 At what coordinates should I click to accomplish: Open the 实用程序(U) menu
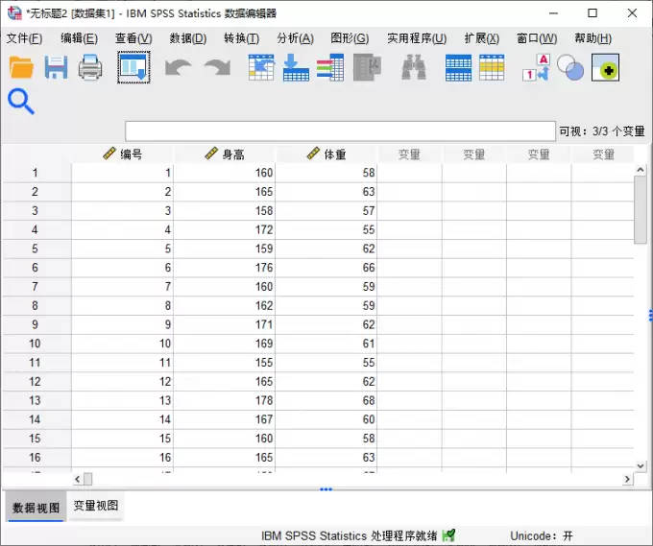coord(417,38)
